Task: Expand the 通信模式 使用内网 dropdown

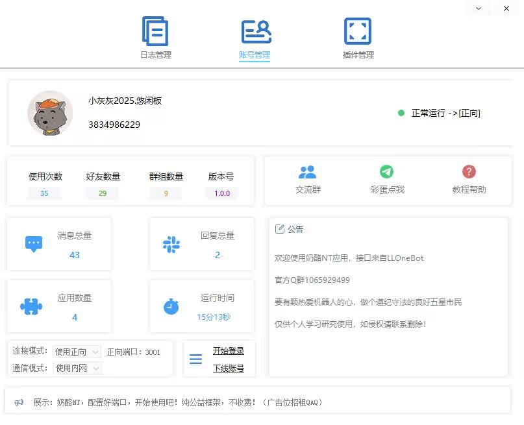Action: [77, 367]
